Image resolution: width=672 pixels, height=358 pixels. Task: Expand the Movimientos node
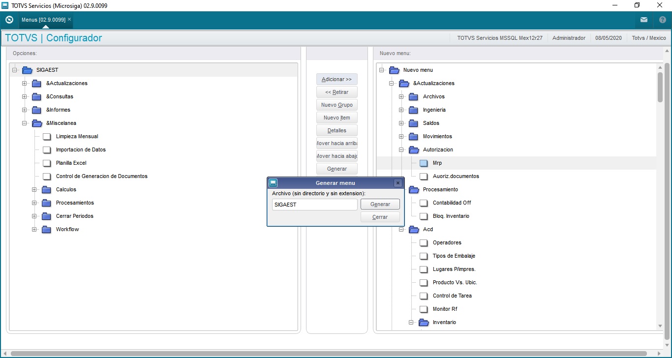coord(401,136)
